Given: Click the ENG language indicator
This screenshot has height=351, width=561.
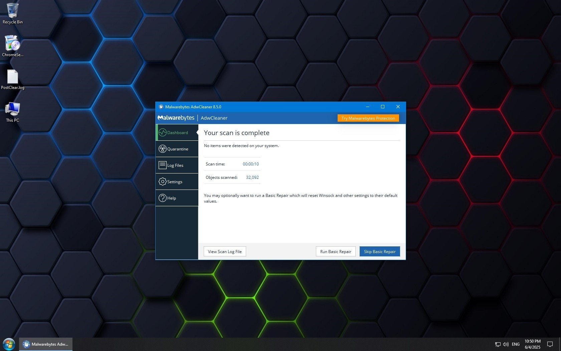Looking at the screenshot, I should coord(516,344).
